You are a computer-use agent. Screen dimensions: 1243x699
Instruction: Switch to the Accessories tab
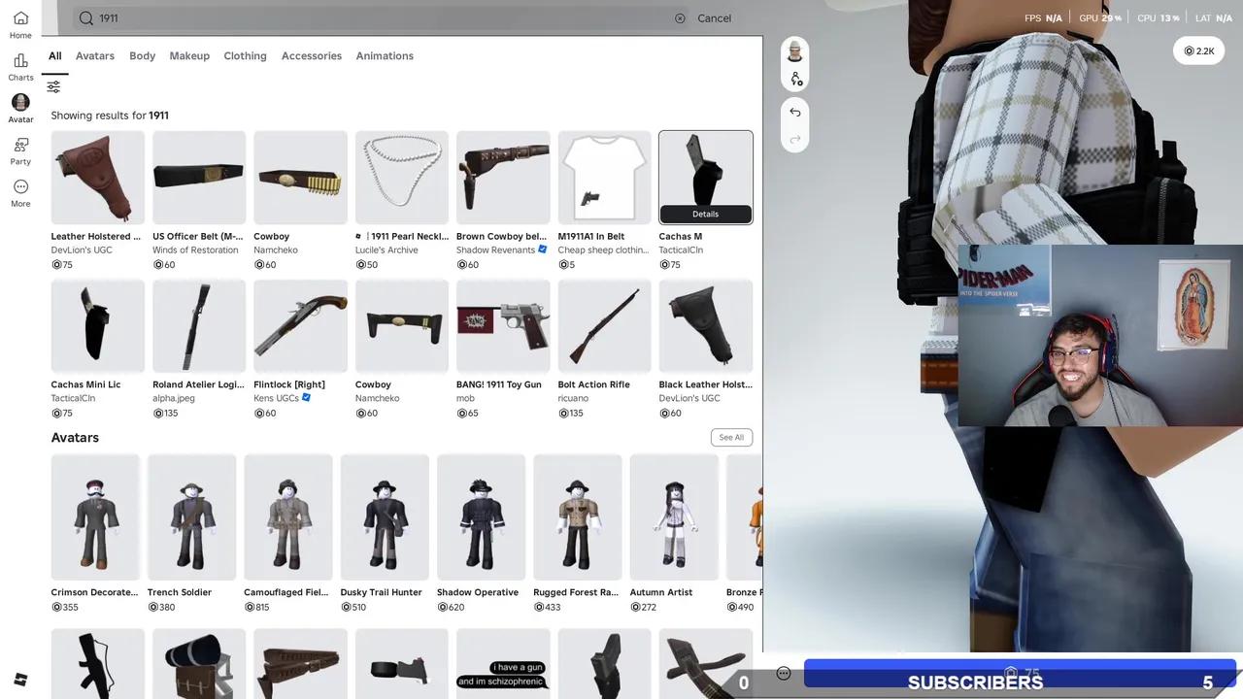[x=312, y=56]
